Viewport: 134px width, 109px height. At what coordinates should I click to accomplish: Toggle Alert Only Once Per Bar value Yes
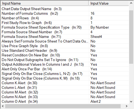click(109, 69)
